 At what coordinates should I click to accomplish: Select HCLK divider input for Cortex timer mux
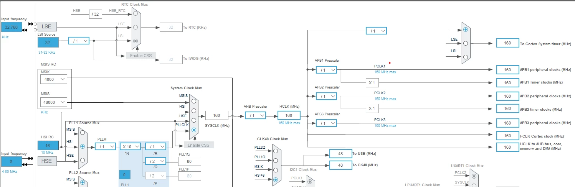(x=466, y=29)
